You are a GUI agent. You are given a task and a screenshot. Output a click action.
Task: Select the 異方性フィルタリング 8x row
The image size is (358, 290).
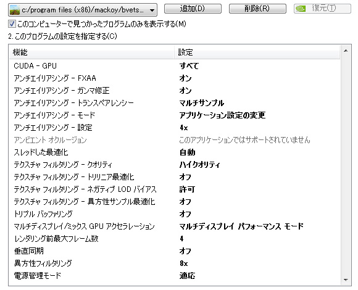pos(175,263)
